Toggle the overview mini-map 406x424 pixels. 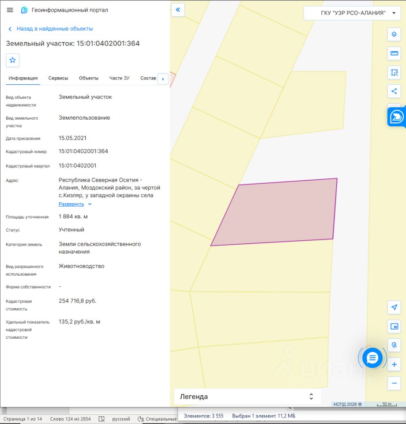pos(394,326)
